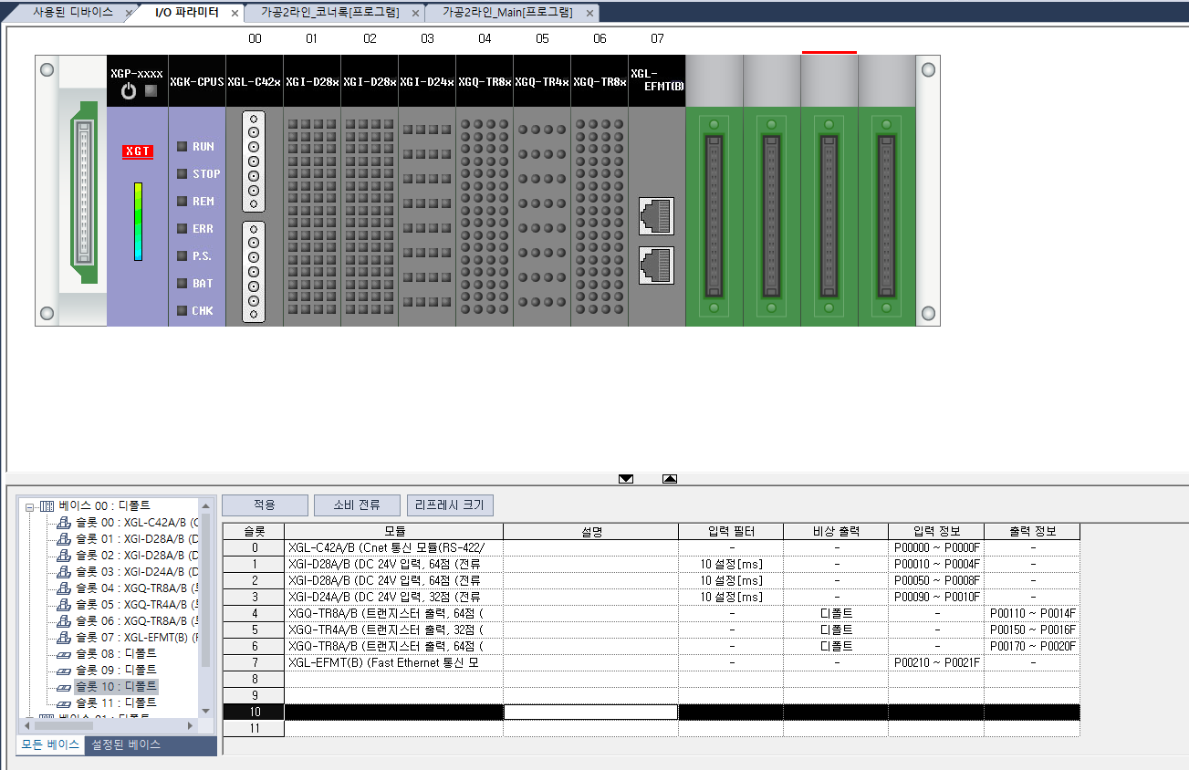Close the 가공2라인_Main[프로그램] tab
1189x770 pixels.
[589, 14]
